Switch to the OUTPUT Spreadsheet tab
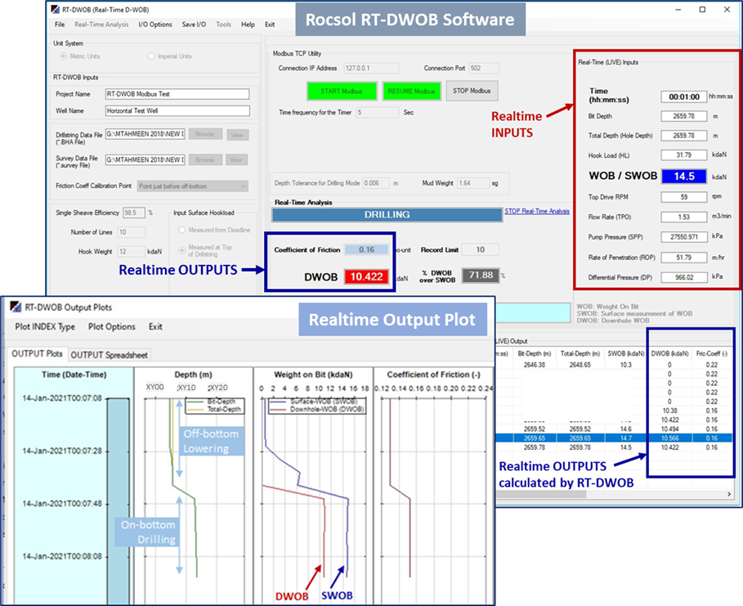 pos(109,355)
